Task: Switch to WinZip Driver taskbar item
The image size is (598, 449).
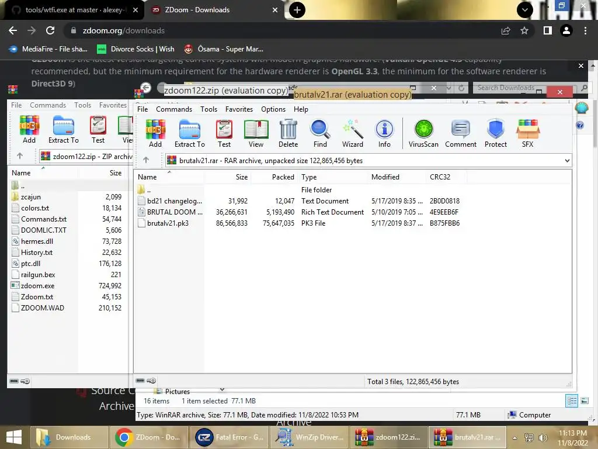Action: 310,437
